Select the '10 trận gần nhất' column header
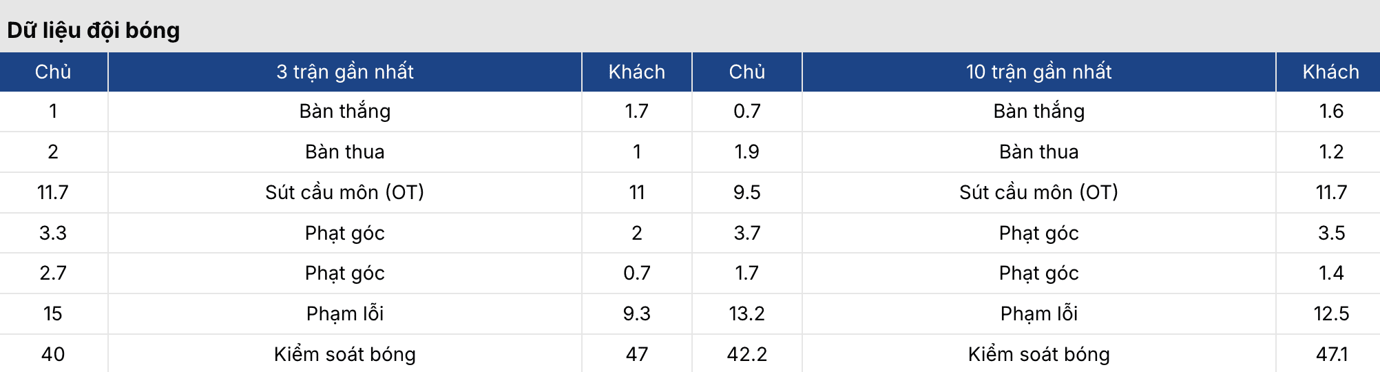Image resolution: width=1380 pixels, height=372 pixels. coord(1038,72)
